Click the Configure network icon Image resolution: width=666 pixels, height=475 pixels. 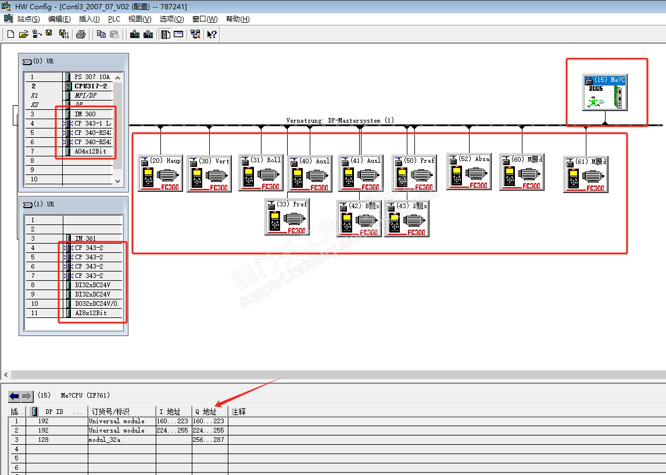click(195, 34)
